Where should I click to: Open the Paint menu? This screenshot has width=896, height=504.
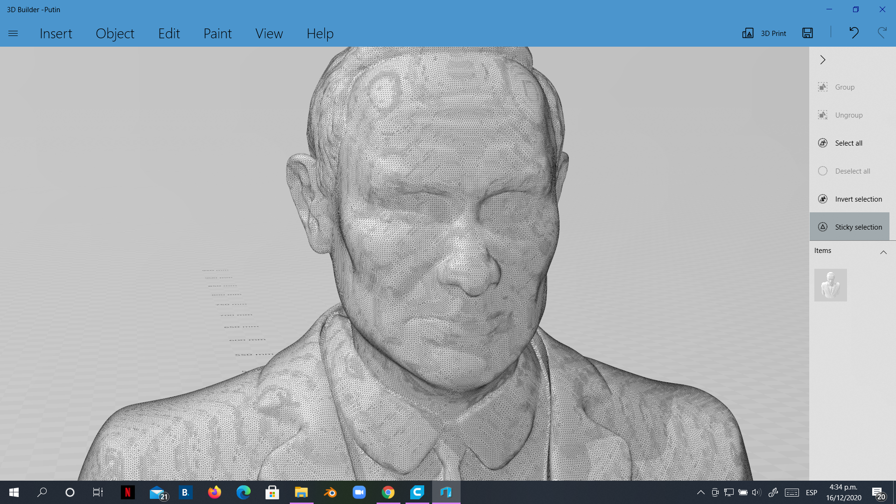(217, 33)
